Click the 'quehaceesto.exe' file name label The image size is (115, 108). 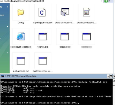pyautogui.click(x=21, y=71)
